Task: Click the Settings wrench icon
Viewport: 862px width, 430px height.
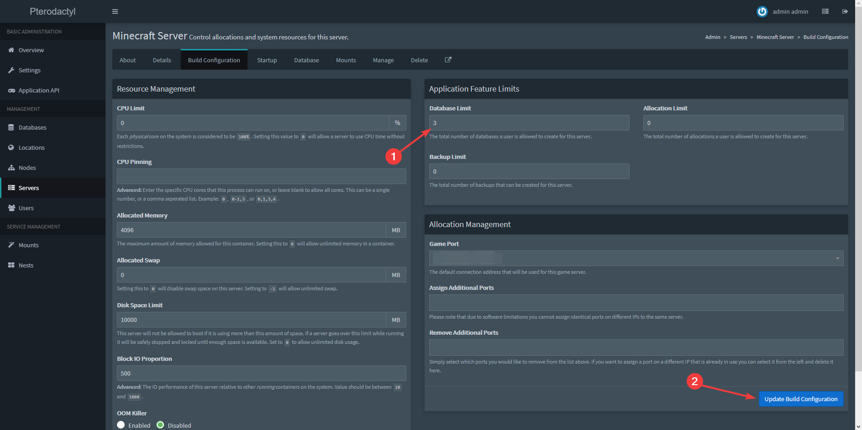Action: click(x=11, y=70)
